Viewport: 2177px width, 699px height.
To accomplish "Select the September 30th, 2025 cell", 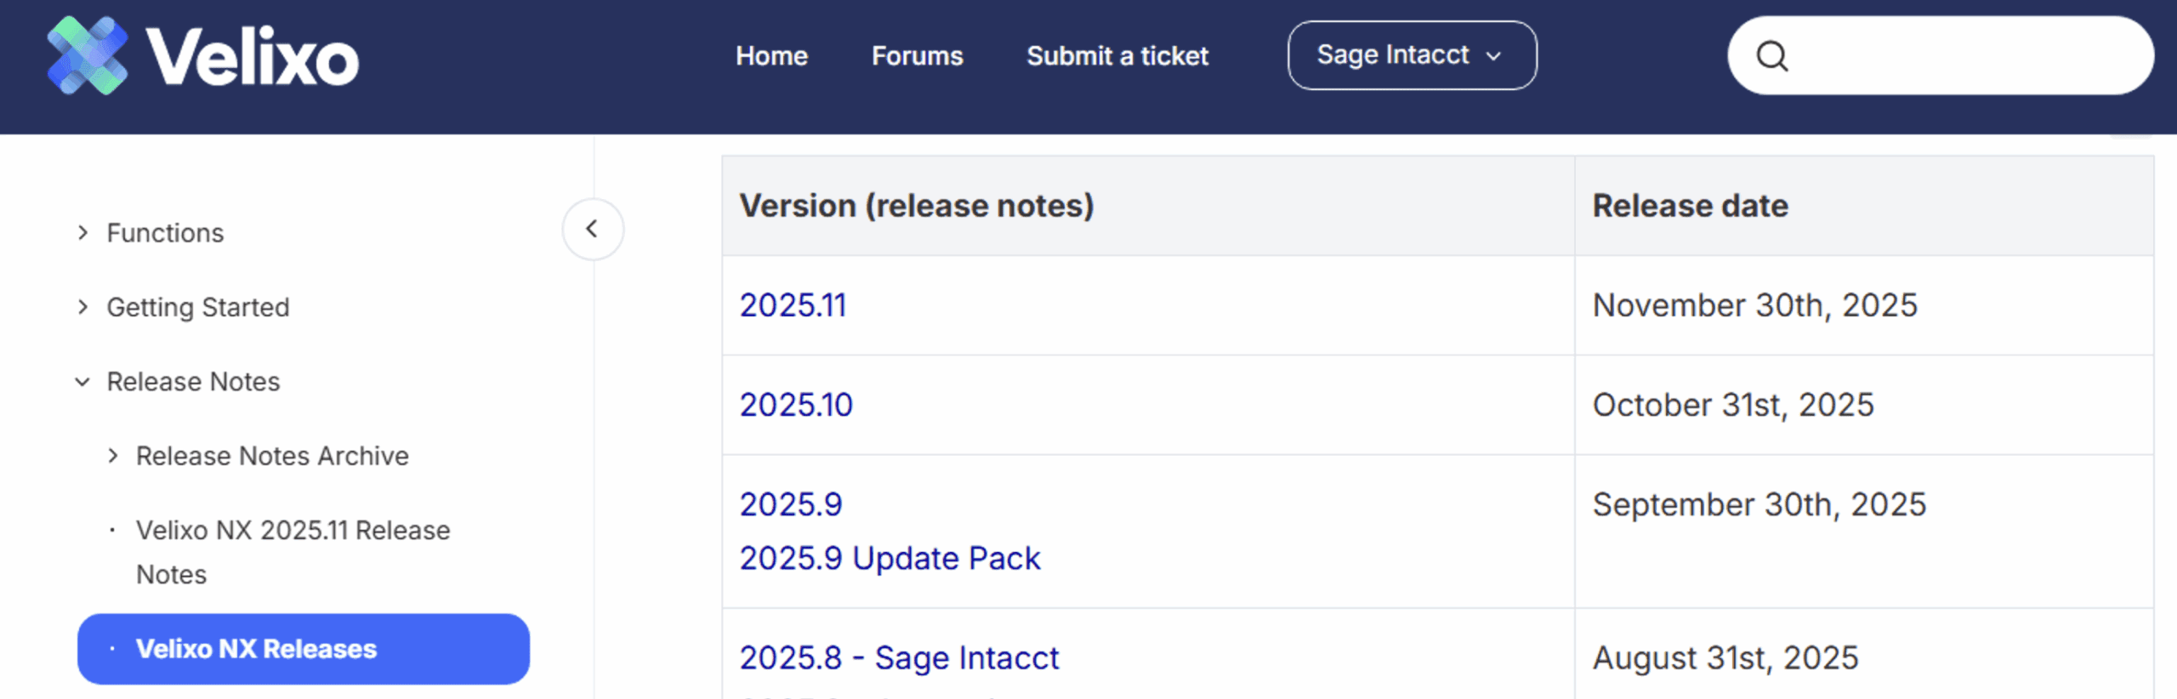I will tap(1864, 531).
